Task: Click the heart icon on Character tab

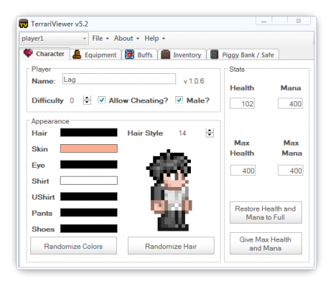Action: pos(28,53)
